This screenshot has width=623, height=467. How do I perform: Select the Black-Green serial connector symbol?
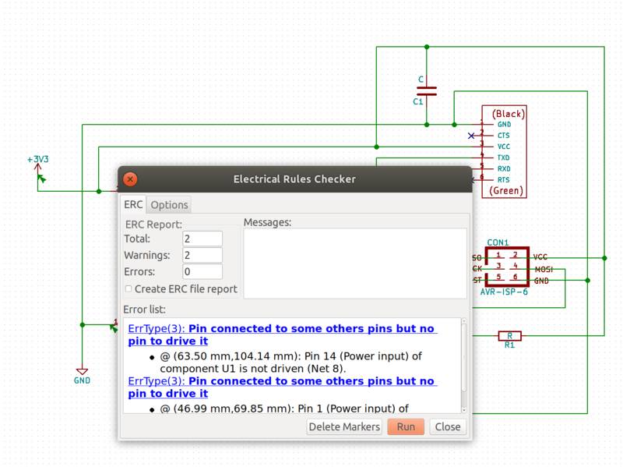coord(505,151)
